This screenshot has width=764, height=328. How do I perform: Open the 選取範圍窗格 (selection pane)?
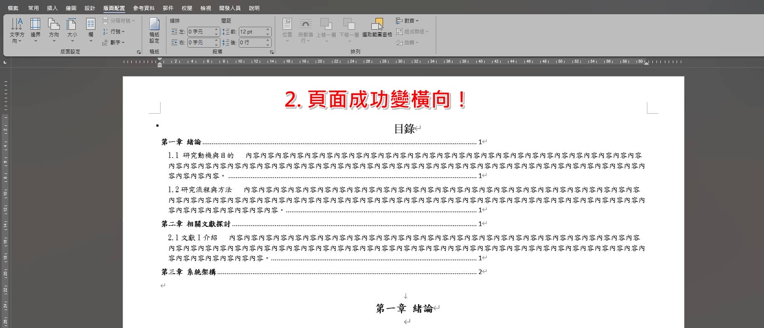[x=377, y=28]
